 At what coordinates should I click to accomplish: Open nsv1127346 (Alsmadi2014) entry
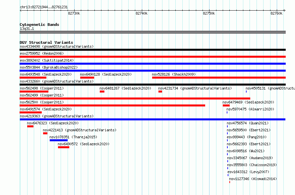tap(253, 179)
